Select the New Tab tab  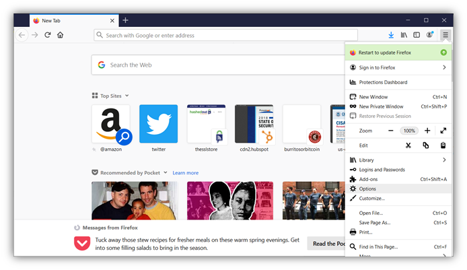click(74, 21)
